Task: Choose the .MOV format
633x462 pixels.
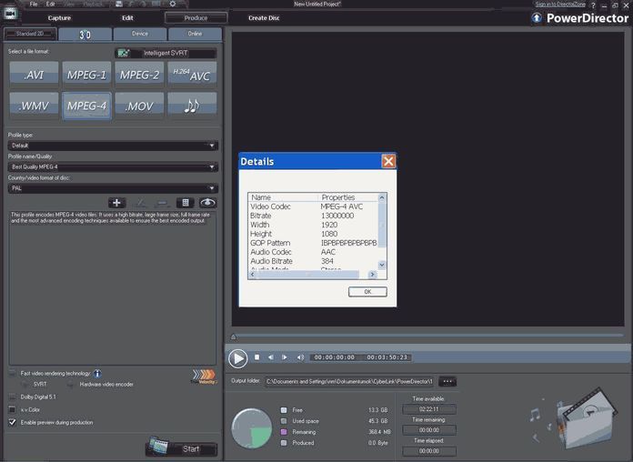Action: point(139,105)
